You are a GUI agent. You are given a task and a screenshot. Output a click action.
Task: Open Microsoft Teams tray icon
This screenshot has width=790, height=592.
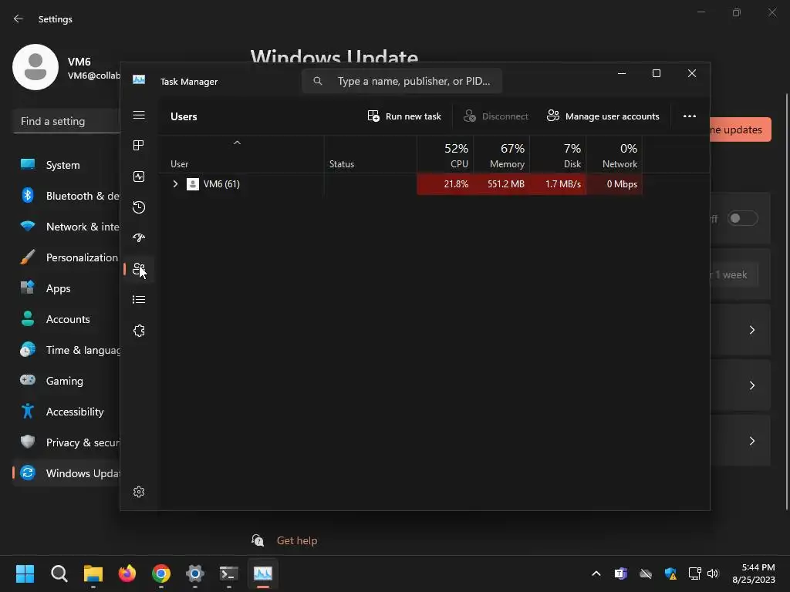tap(621, 573)
